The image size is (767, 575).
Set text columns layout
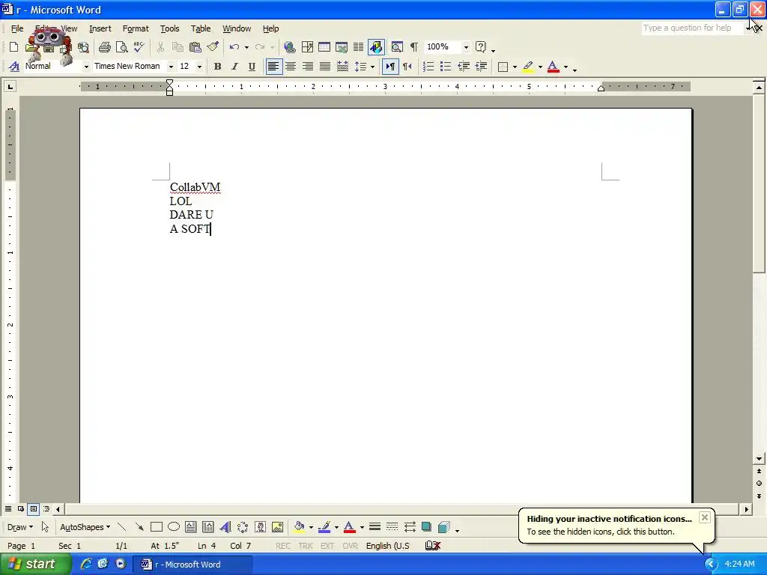(x=359, y=47)
